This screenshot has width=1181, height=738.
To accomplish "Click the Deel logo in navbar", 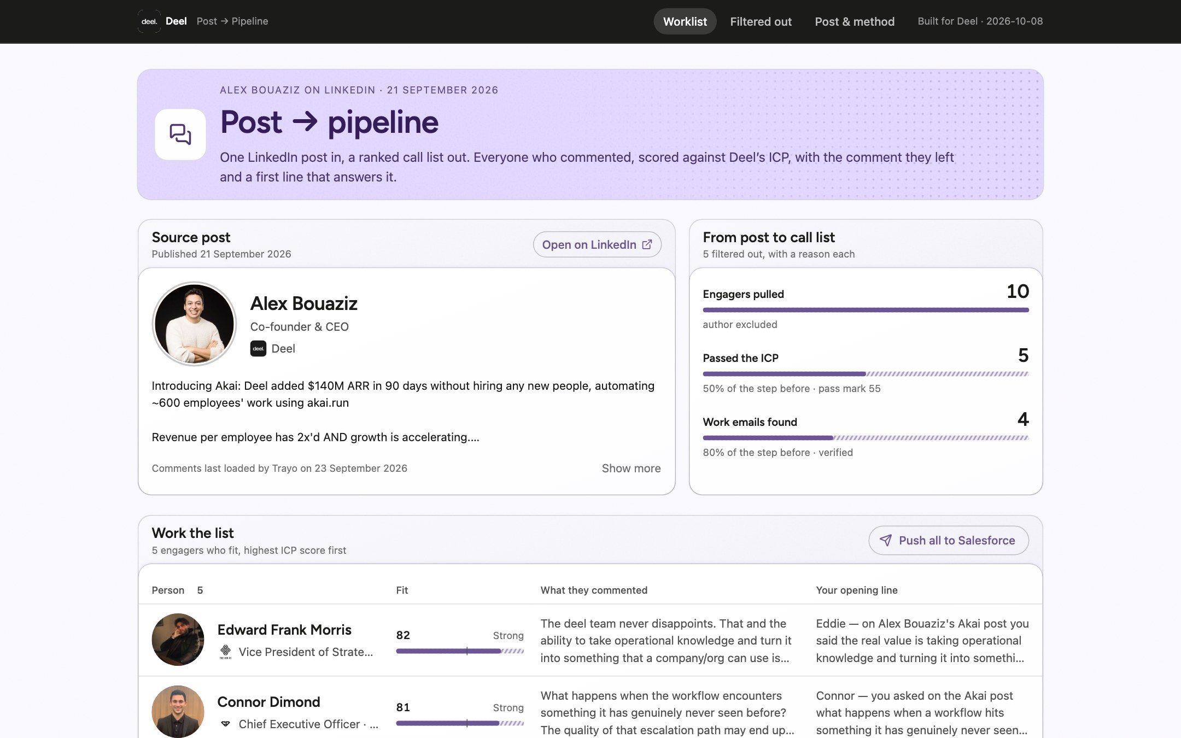I will pyautogui.click(x=149, y=21).
